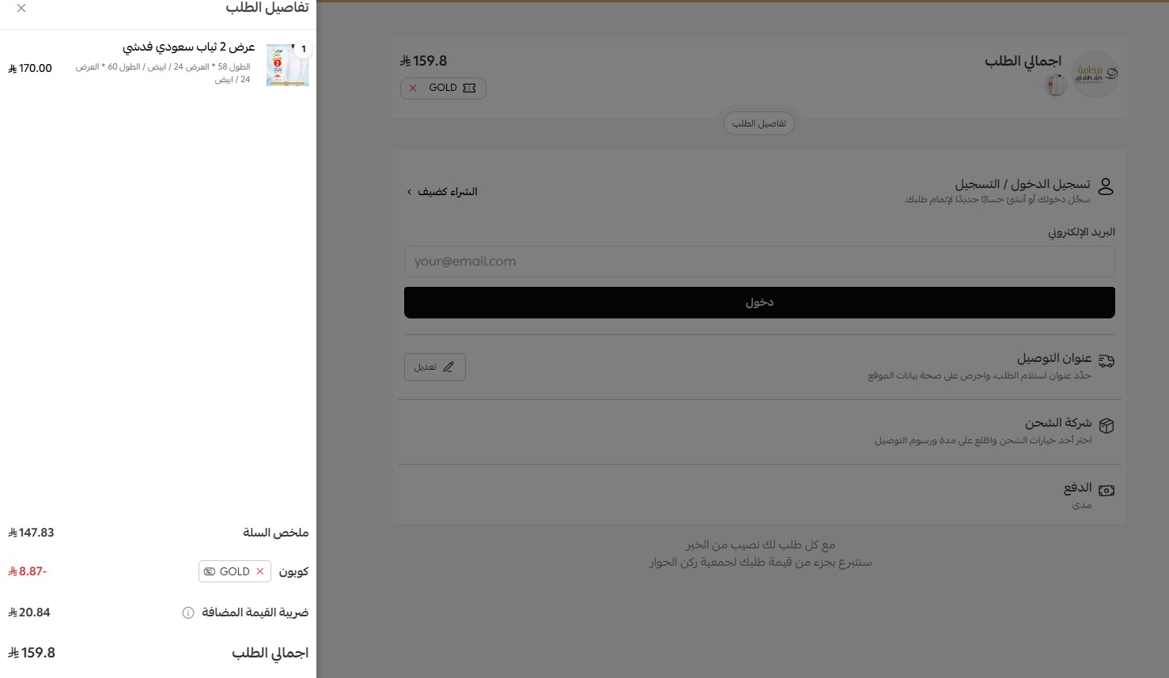The height and width of the screenshot is (678, 1169).
Task: Click the اجمالي الطلب header title
Action: coord(1023,61)
